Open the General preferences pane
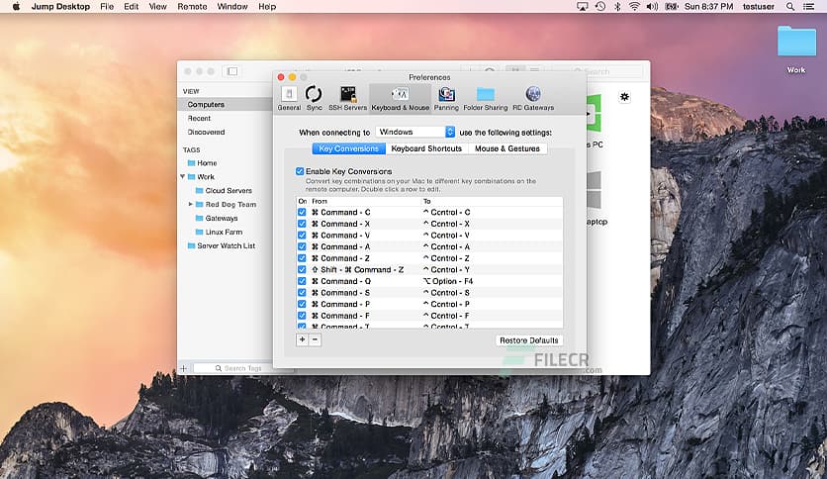 click(x=289, y=99)
